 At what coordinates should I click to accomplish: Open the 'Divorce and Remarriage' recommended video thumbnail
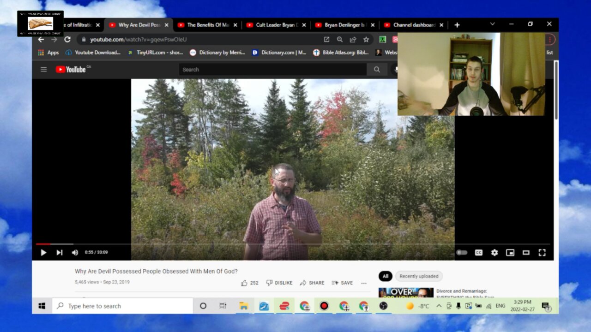click(406, 293)
